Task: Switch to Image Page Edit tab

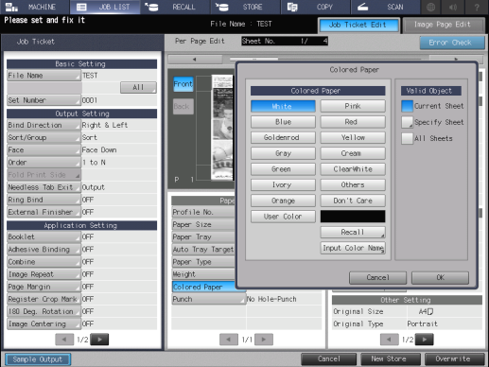Action: (443, 25)
